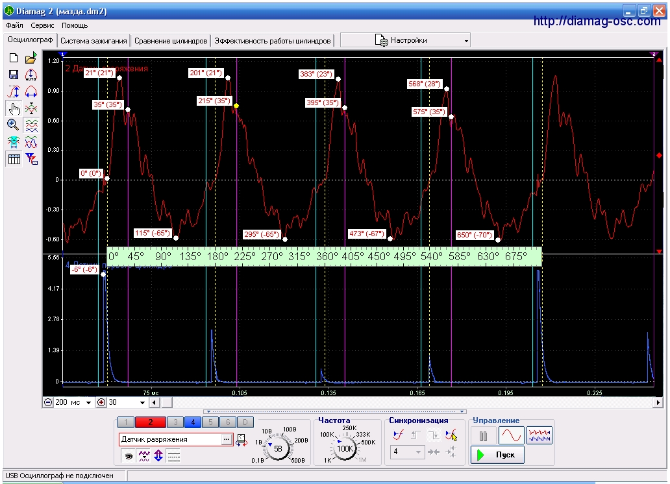Apply AUTO vertical scaling tool
This screenshot has width=670, height=484.
click(x=31, y=75)
